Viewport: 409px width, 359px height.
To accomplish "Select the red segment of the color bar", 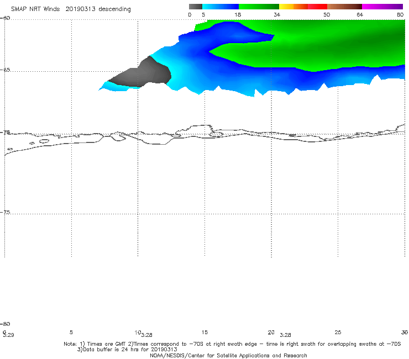I will [317, 7].
